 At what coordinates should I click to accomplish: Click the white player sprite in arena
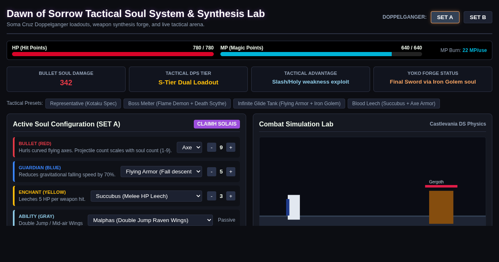point(294,207)
